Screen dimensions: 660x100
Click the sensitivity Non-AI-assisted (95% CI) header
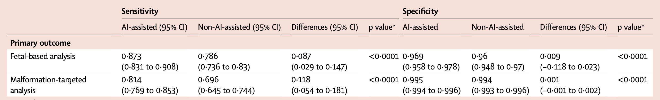[x=239, y=27]
